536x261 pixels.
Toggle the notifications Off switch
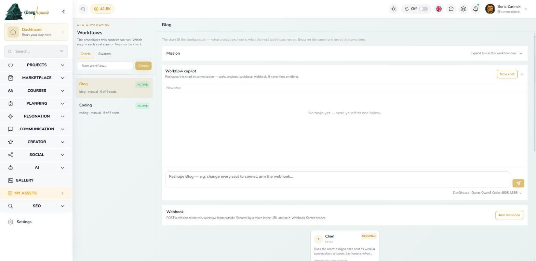coord(423,9)
